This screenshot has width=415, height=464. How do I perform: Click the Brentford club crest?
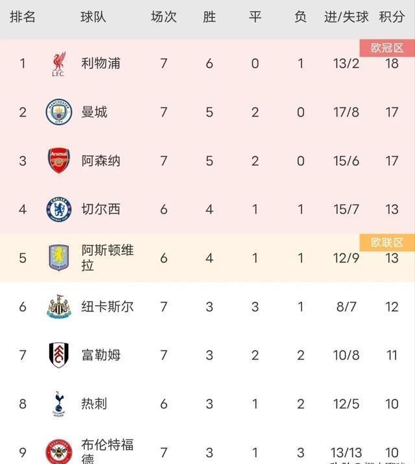(59, 452)
